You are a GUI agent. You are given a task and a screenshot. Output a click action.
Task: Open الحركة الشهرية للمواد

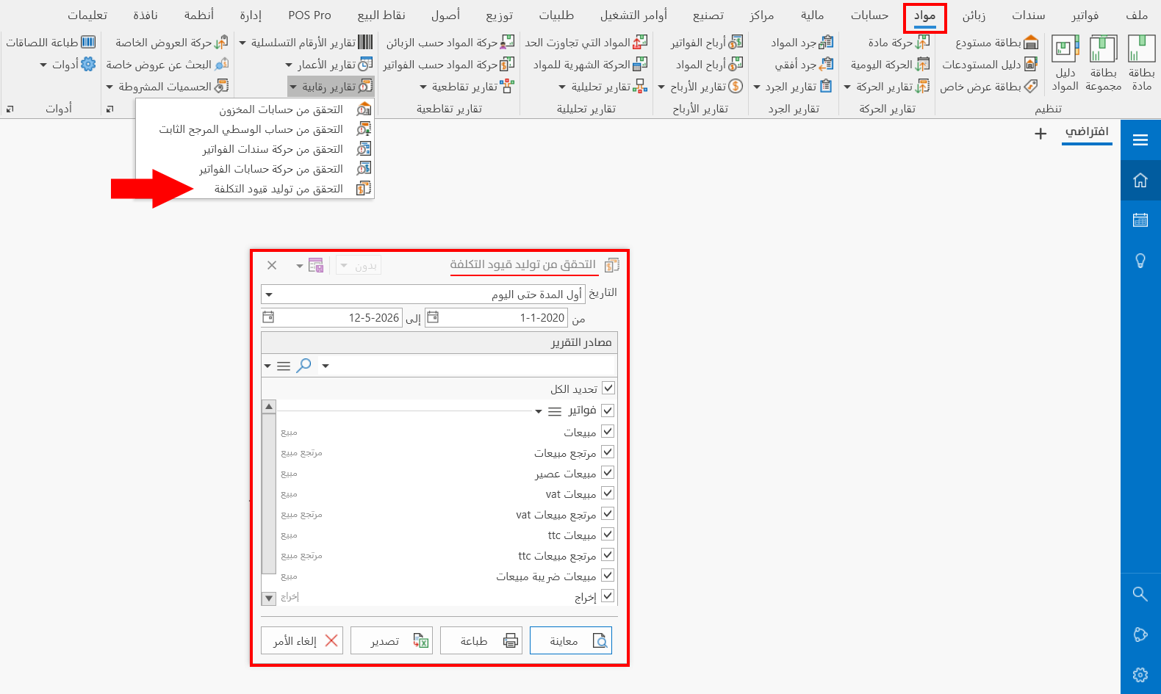click(x=591, y=65)
